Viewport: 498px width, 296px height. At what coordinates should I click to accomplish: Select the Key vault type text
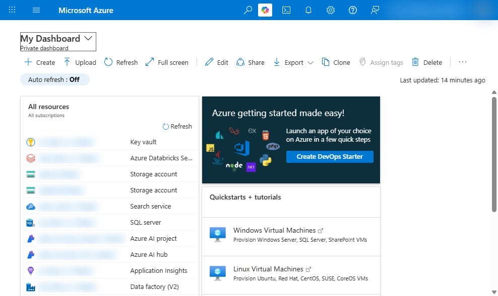point(143,142)
